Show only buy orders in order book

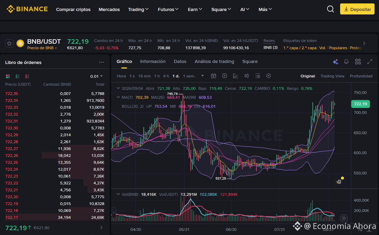coord(18,76)
